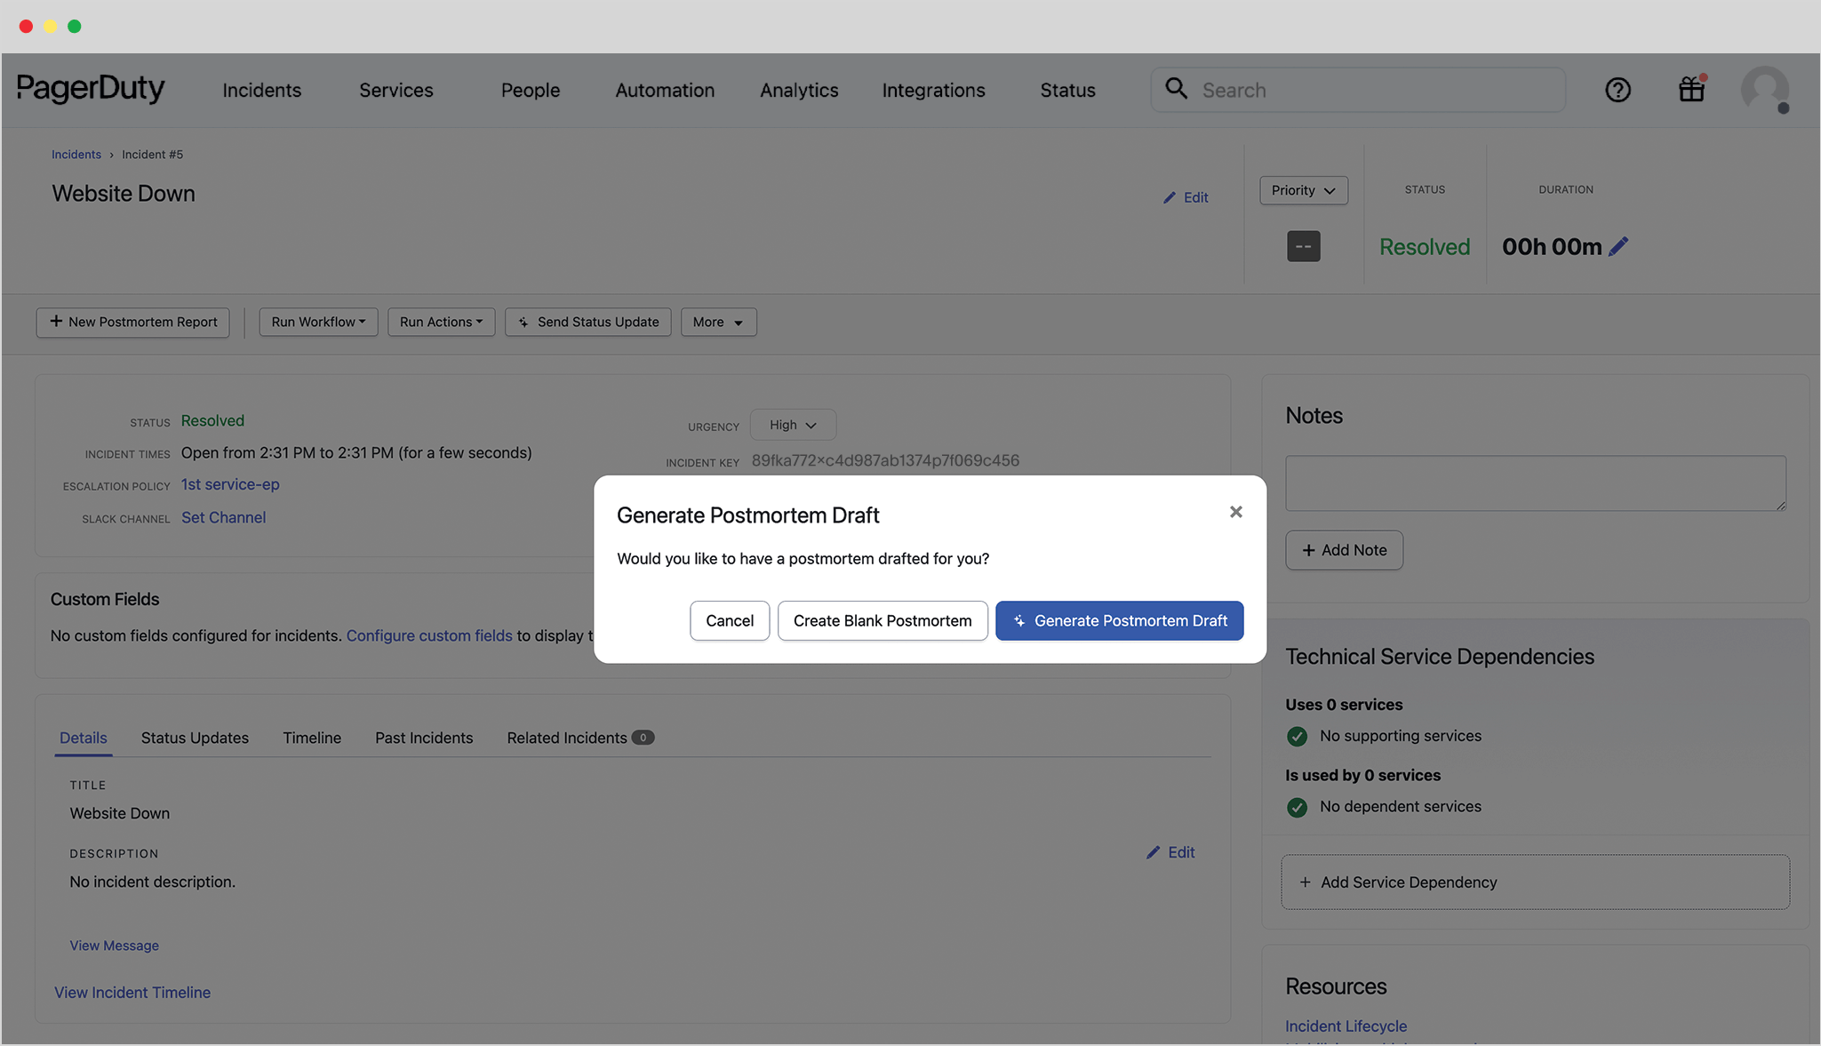Open the user avatar profile menu
Screen dimensions: 1821x1046
1765,90
